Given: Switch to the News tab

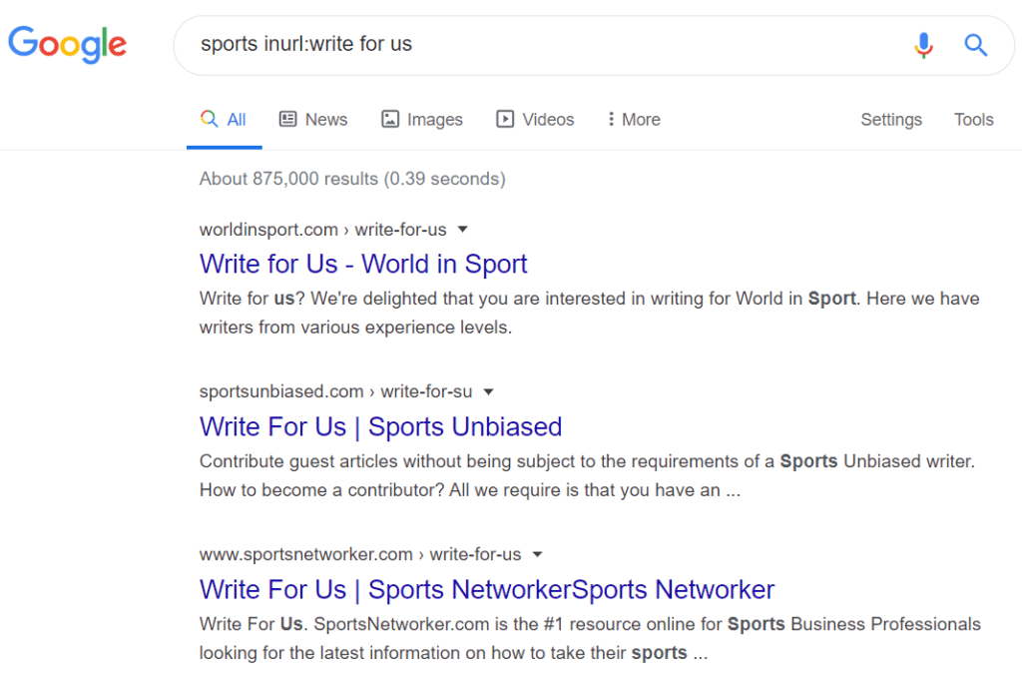Looking at the screenshot, I should click(x=313, y=119).
